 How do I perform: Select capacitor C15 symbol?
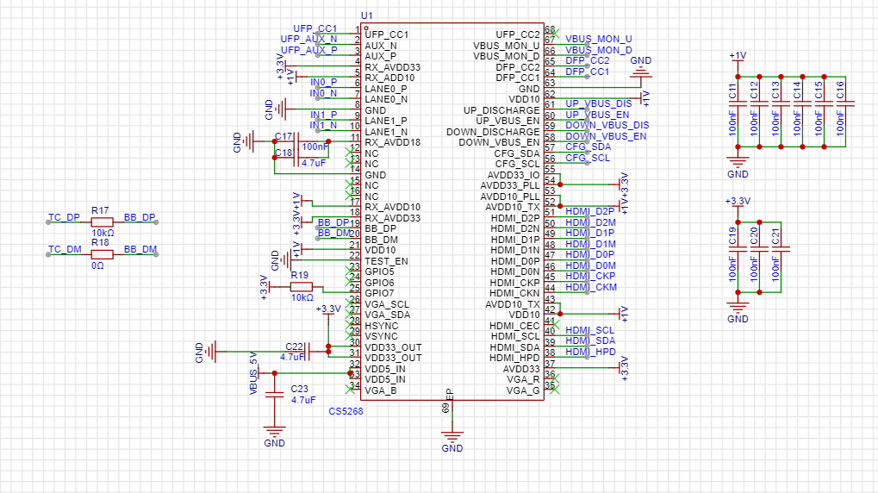[x=825, y=103]
